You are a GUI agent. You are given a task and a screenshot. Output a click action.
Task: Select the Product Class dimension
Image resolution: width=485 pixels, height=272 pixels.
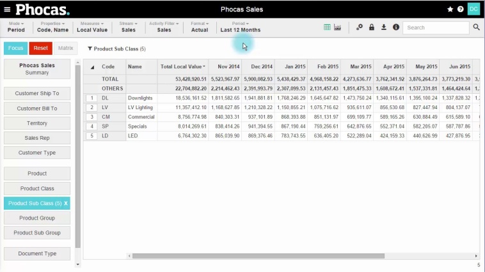(37, 188)
